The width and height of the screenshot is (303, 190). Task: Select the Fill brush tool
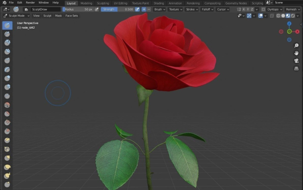(x=7, y=123)
